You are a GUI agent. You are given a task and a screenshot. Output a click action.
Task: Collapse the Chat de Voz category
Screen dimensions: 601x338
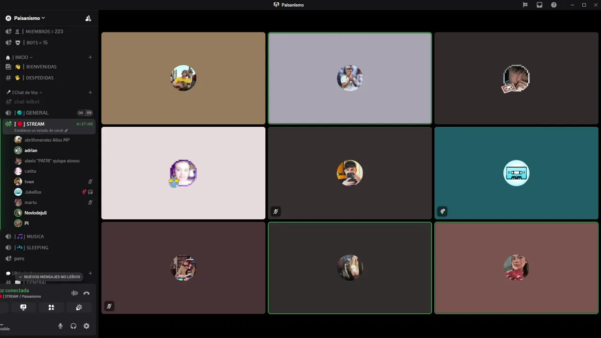(26, 92)
